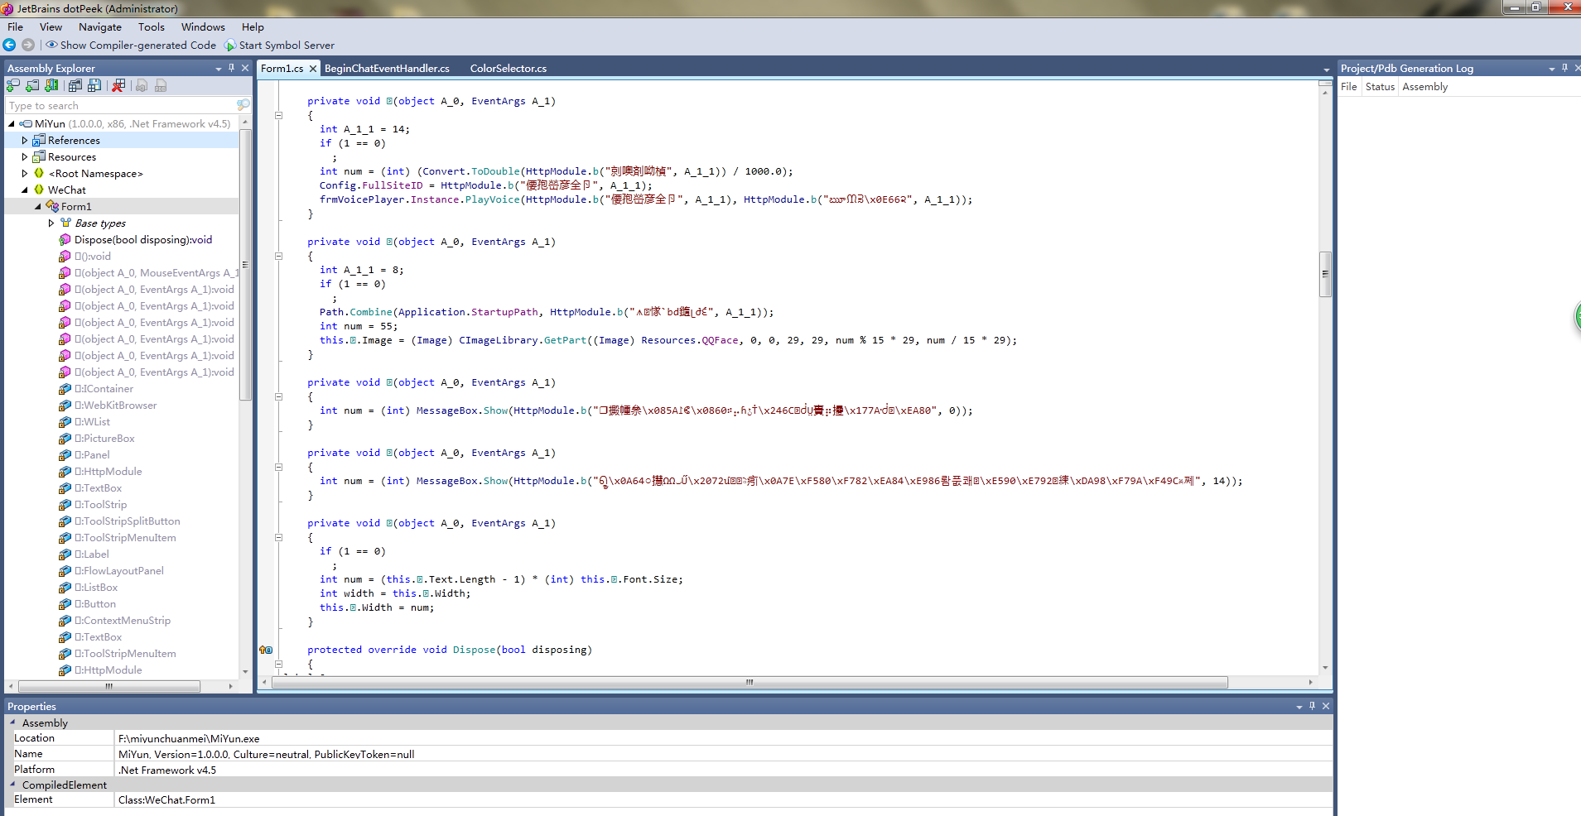Open the Navigate menu
Viewport: 1581px width, 816px height.
100,26
